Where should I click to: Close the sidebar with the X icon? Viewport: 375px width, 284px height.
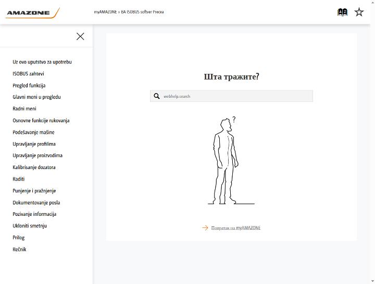pos(80,36)
